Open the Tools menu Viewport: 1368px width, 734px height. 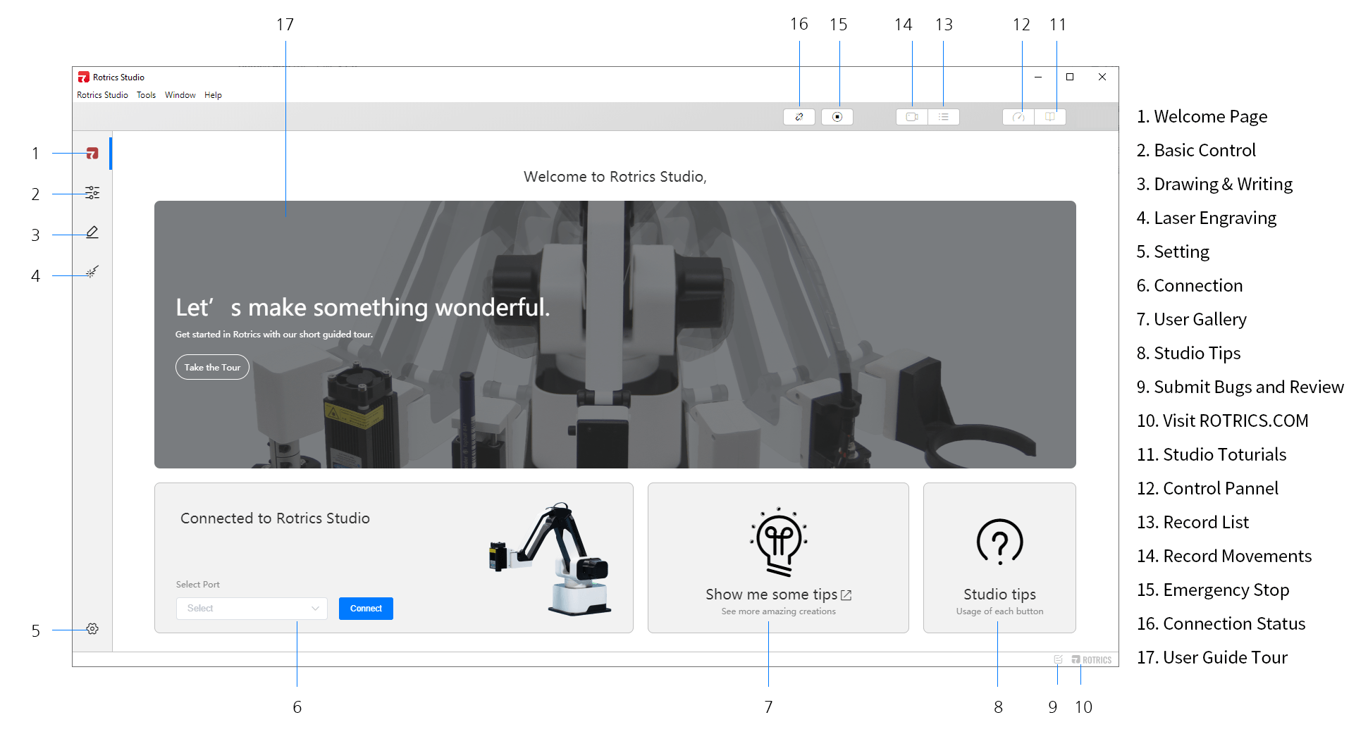pos(147,95)
